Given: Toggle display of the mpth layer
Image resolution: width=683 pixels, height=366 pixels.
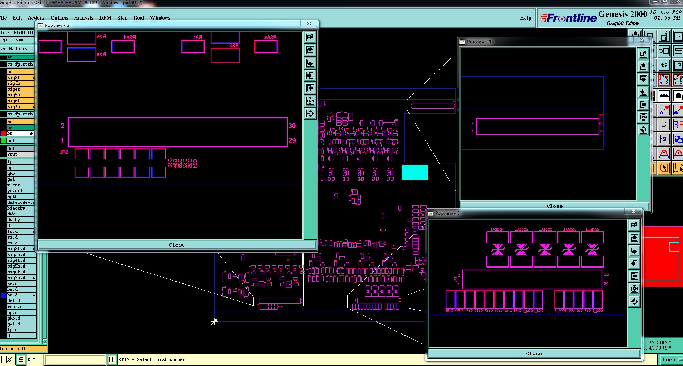Looking at the screenshot, I should [21, 197].
